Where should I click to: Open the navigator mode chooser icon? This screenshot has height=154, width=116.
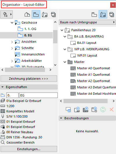[x=6, y=14]
